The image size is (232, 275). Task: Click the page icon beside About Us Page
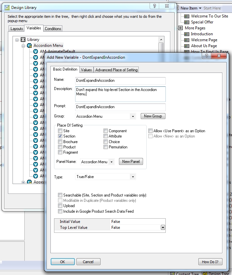coord(187,46)
